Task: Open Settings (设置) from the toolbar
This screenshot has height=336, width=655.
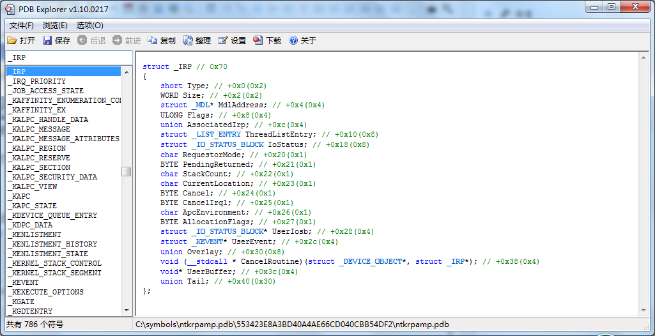Action: coord(223,40)
